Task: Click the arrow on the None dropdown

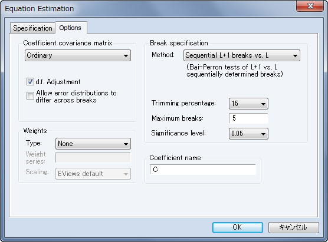Action: point(126,144)
